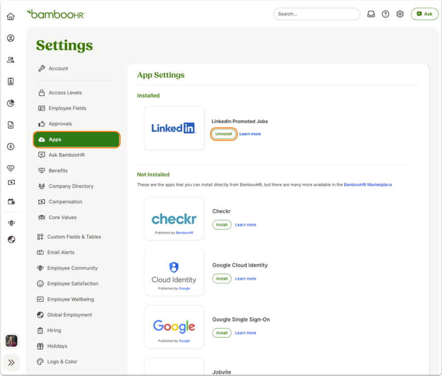Click the Cloud Identity logo card
Image resolution: width=442 pixels, height=376 pixels.
[x=174, y=273]
